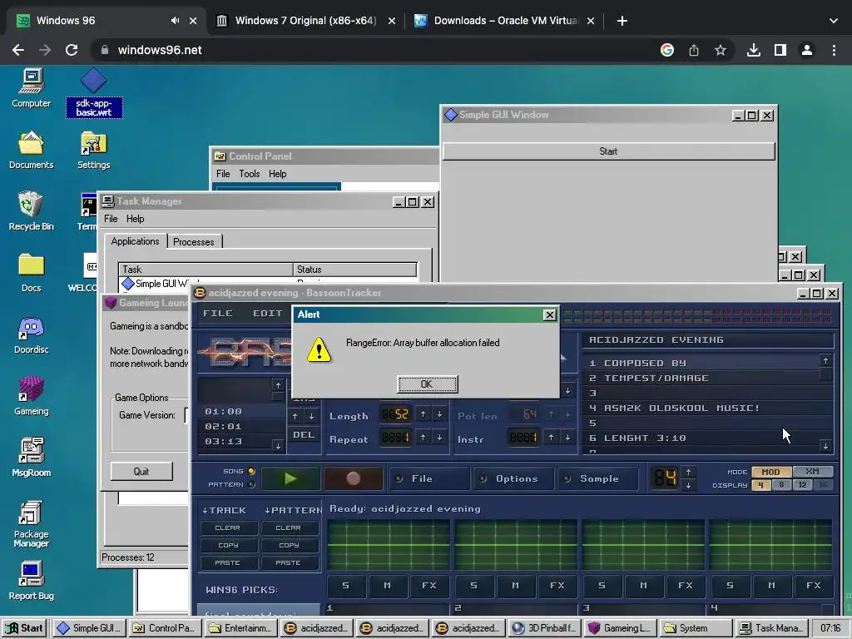Open the BassoonTracker FILE menu

pyautogui.click(x=218, y=314)
